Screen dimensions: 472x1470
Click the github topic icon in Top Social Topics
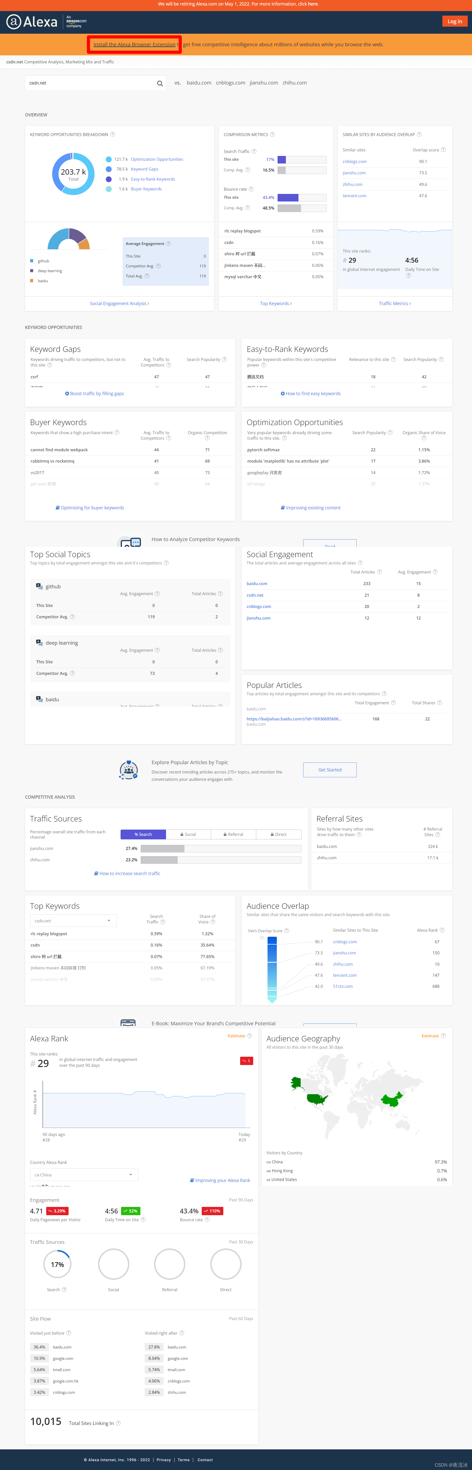tap(39, 586)
